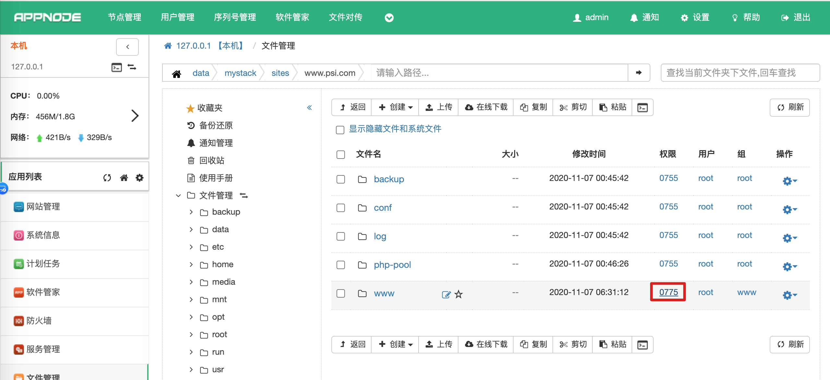The width and height of the screenshot is (830, 380).
Task: Enable showing hidden and system files
Action: [x=340, y=130]
